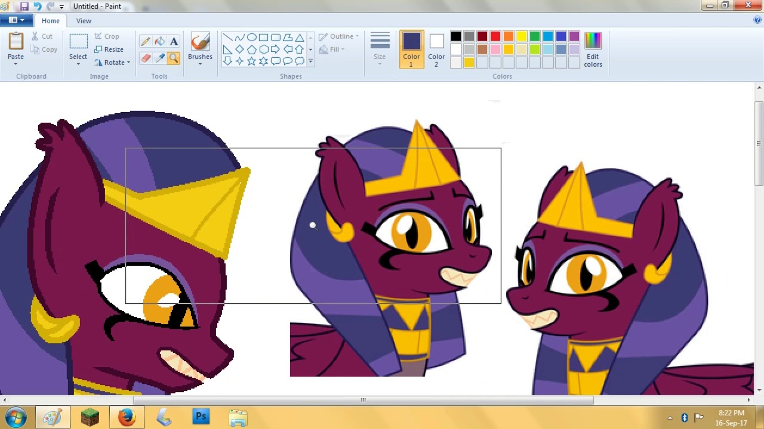Choose the Oval callout shape
Image resolution: width=764 pixels, height=429 pixels.
(x=287, y=61)
